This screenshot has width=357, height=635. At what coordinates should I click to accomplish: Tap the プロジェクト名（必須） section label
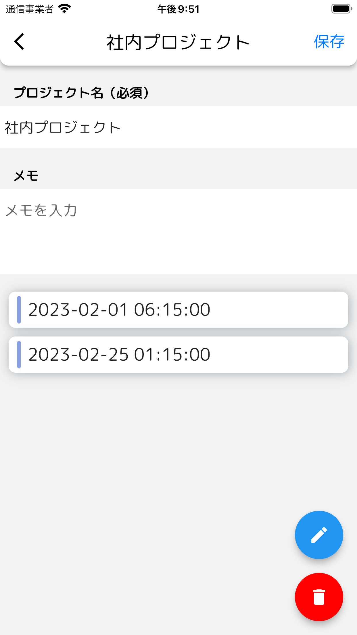pyautogui.click(x=81, y=93)
